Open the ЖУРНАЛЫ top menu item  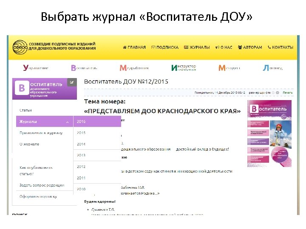click(x=197, y=47)
